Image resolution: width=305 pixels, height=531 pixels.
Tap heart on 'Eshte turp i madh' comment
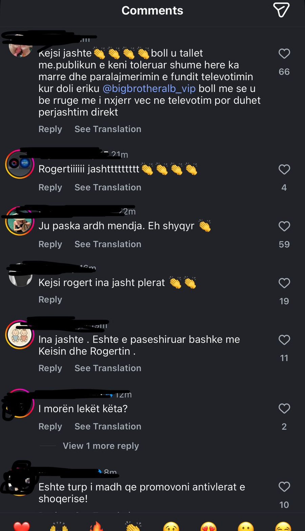[284, 487]
